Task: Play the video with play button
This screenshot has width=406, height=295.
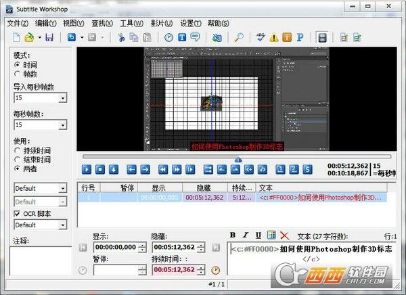Action: pyautogui.click(x=87, y=170)
